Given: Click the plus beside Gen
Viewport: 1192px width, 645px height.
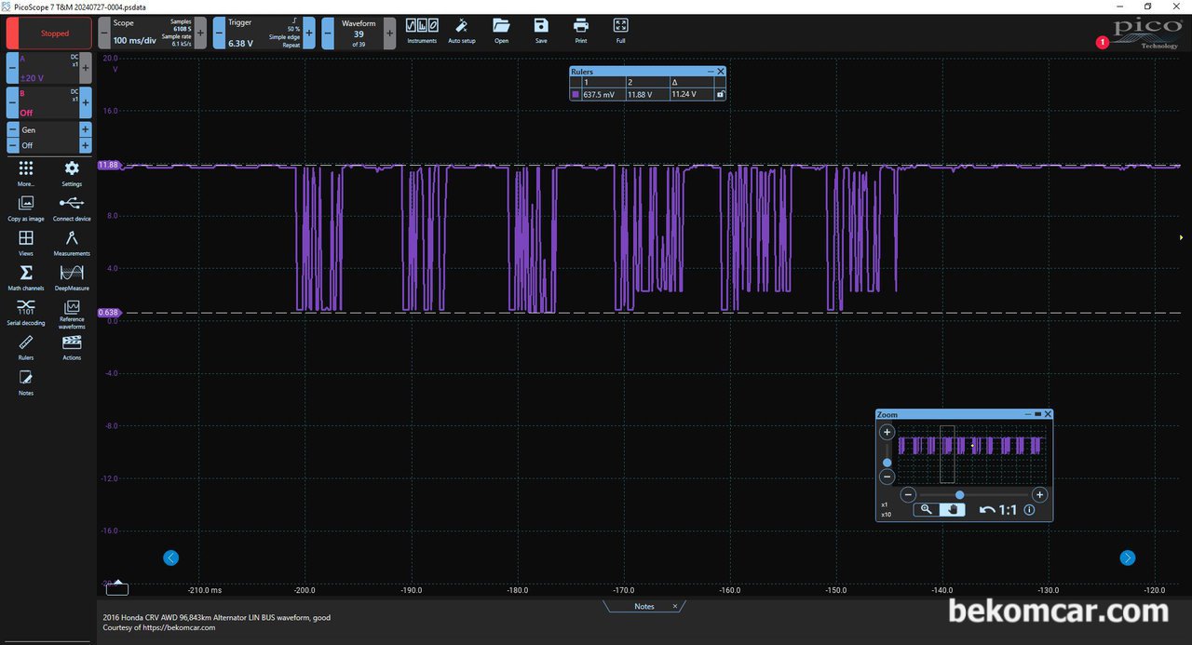Looking at the screenshot, I should [86, 130].
